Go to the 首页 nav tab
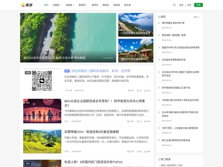223x167 pixels. pyautogui.click(x=46, y=5)
